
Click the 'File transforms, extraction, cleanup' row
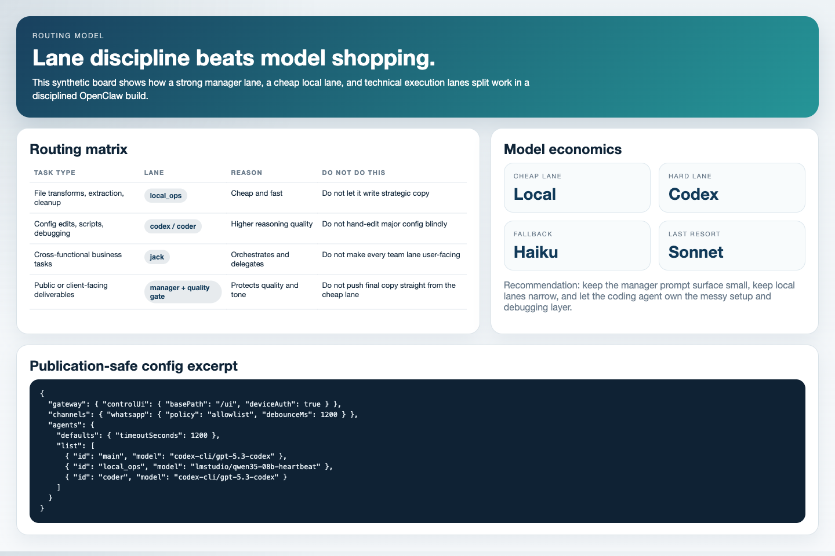79,198
